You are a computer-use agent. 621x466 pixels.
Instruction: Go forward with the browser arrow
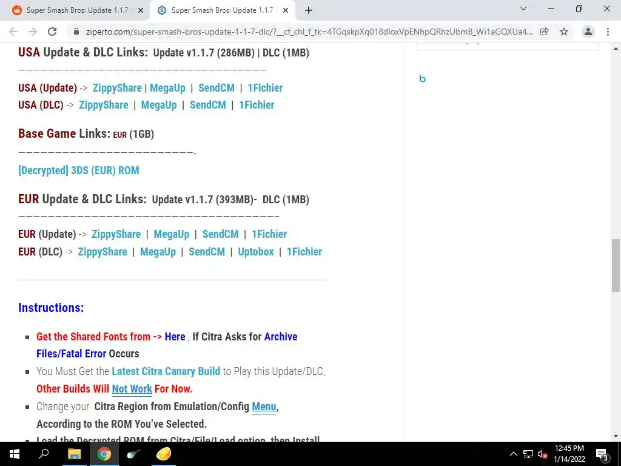(33, 32)
